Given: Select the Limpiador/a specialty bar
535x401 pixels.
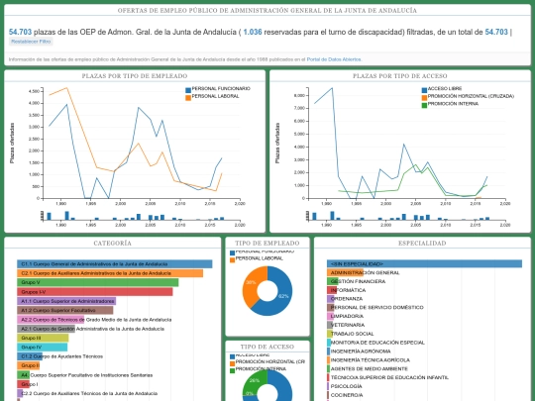Looking at the screenshot, I should pyautogui.click(x=330, y=317).
